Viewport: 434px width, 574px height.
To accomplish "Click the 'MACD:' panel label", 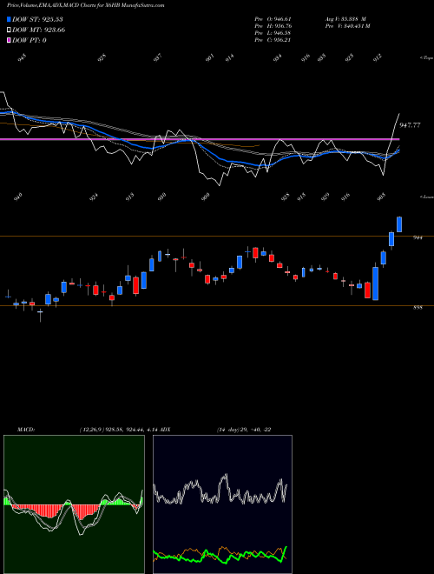I will coord(26,430).
